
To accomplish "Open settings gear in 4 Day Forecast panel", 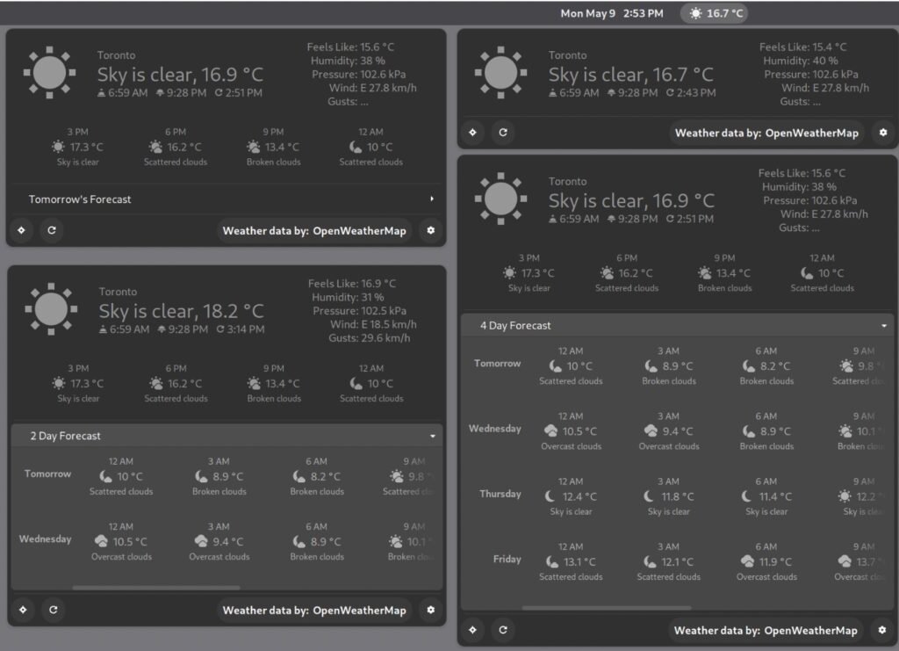I will tap(881, 630).
